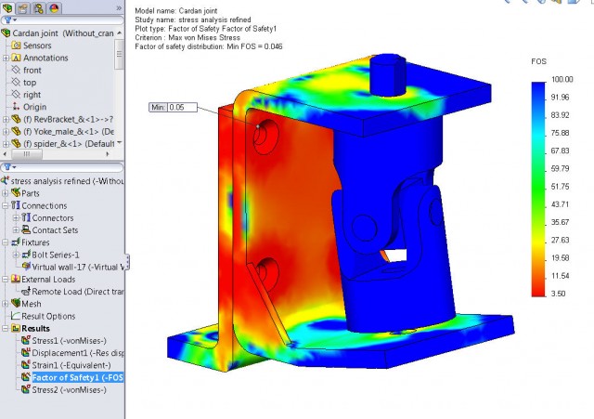Expand the Yoke_male component node
The image size is (594, 419).
coord(6,132)
